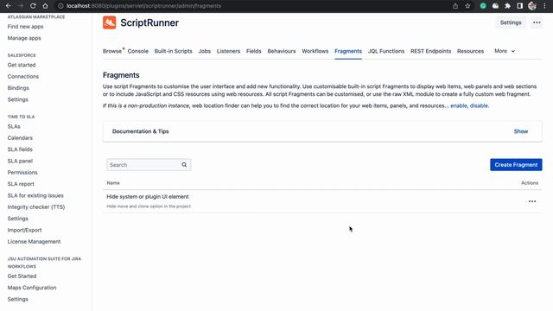The width and height of the screenshot is (553, 311).
Task: Click the Name column header
Action: point(113,183)
